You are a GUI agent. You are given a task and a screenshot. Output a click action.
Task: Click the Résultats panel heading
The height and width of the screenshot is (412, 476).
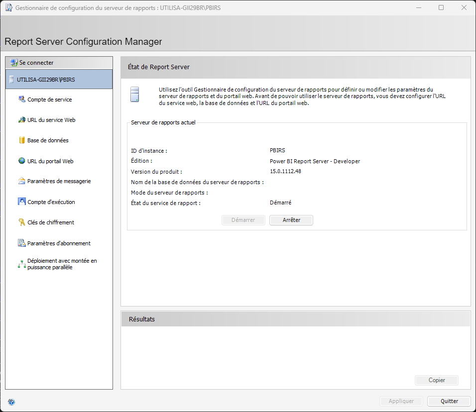[142, 319]
